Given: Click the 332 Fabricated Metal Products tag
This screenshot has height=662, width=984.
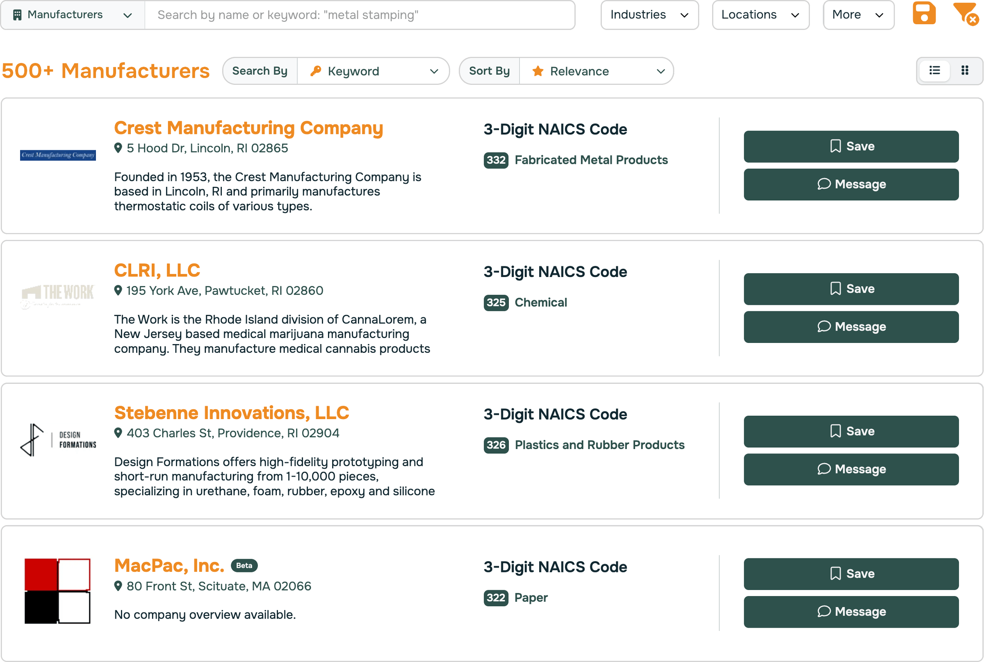Looking at the screenshot, I should click(x=576, y=160).
